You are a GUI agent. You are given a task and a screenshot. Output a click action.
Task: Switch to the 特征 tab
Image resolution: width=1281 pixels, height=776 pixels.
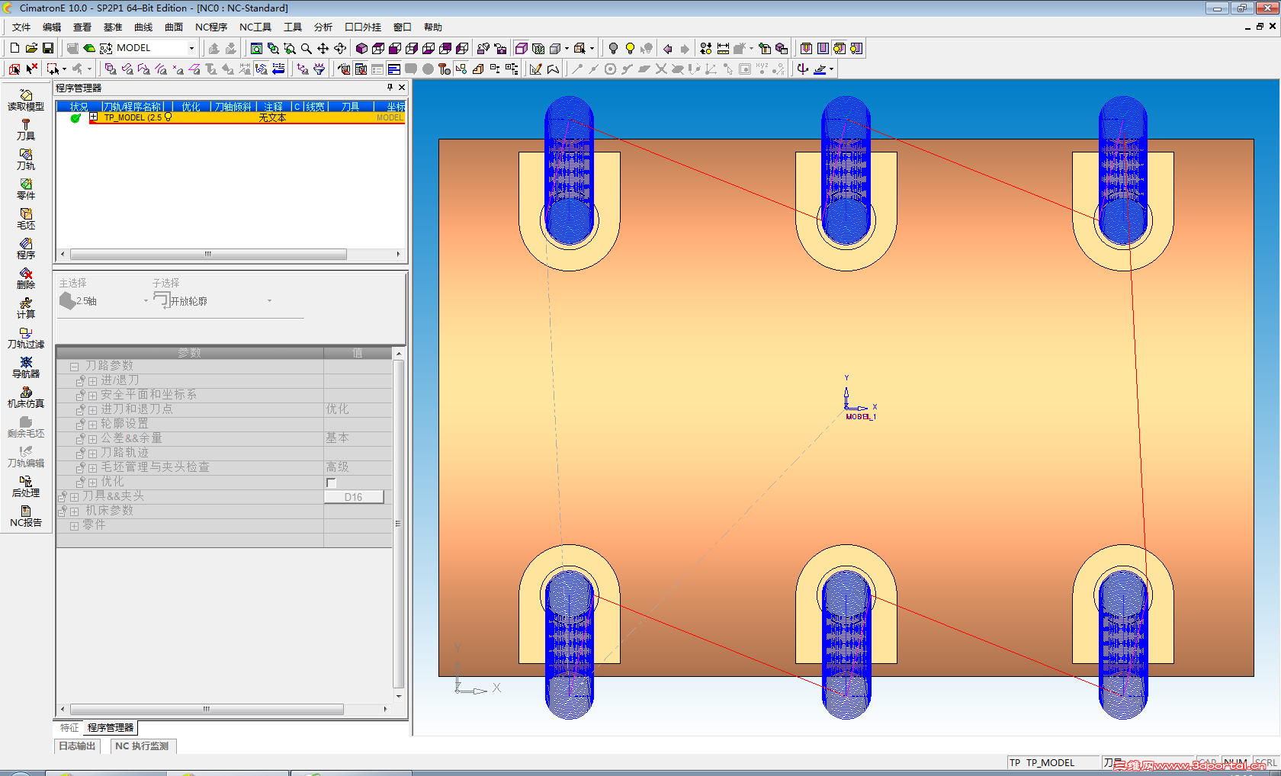(x=69, y=728)
